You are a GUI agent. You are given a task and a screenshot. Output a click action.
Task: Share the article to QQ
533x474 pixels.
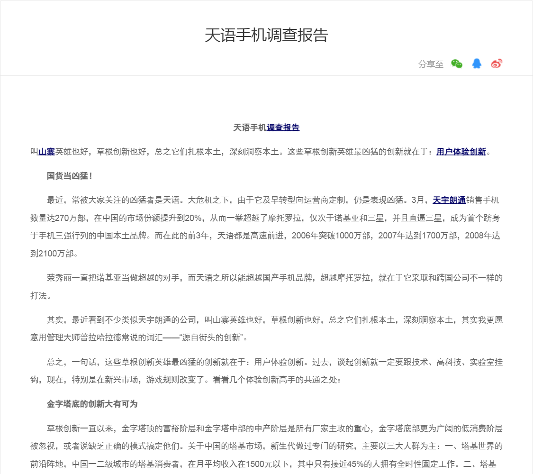pyautogui.click(x=477, y=64)
